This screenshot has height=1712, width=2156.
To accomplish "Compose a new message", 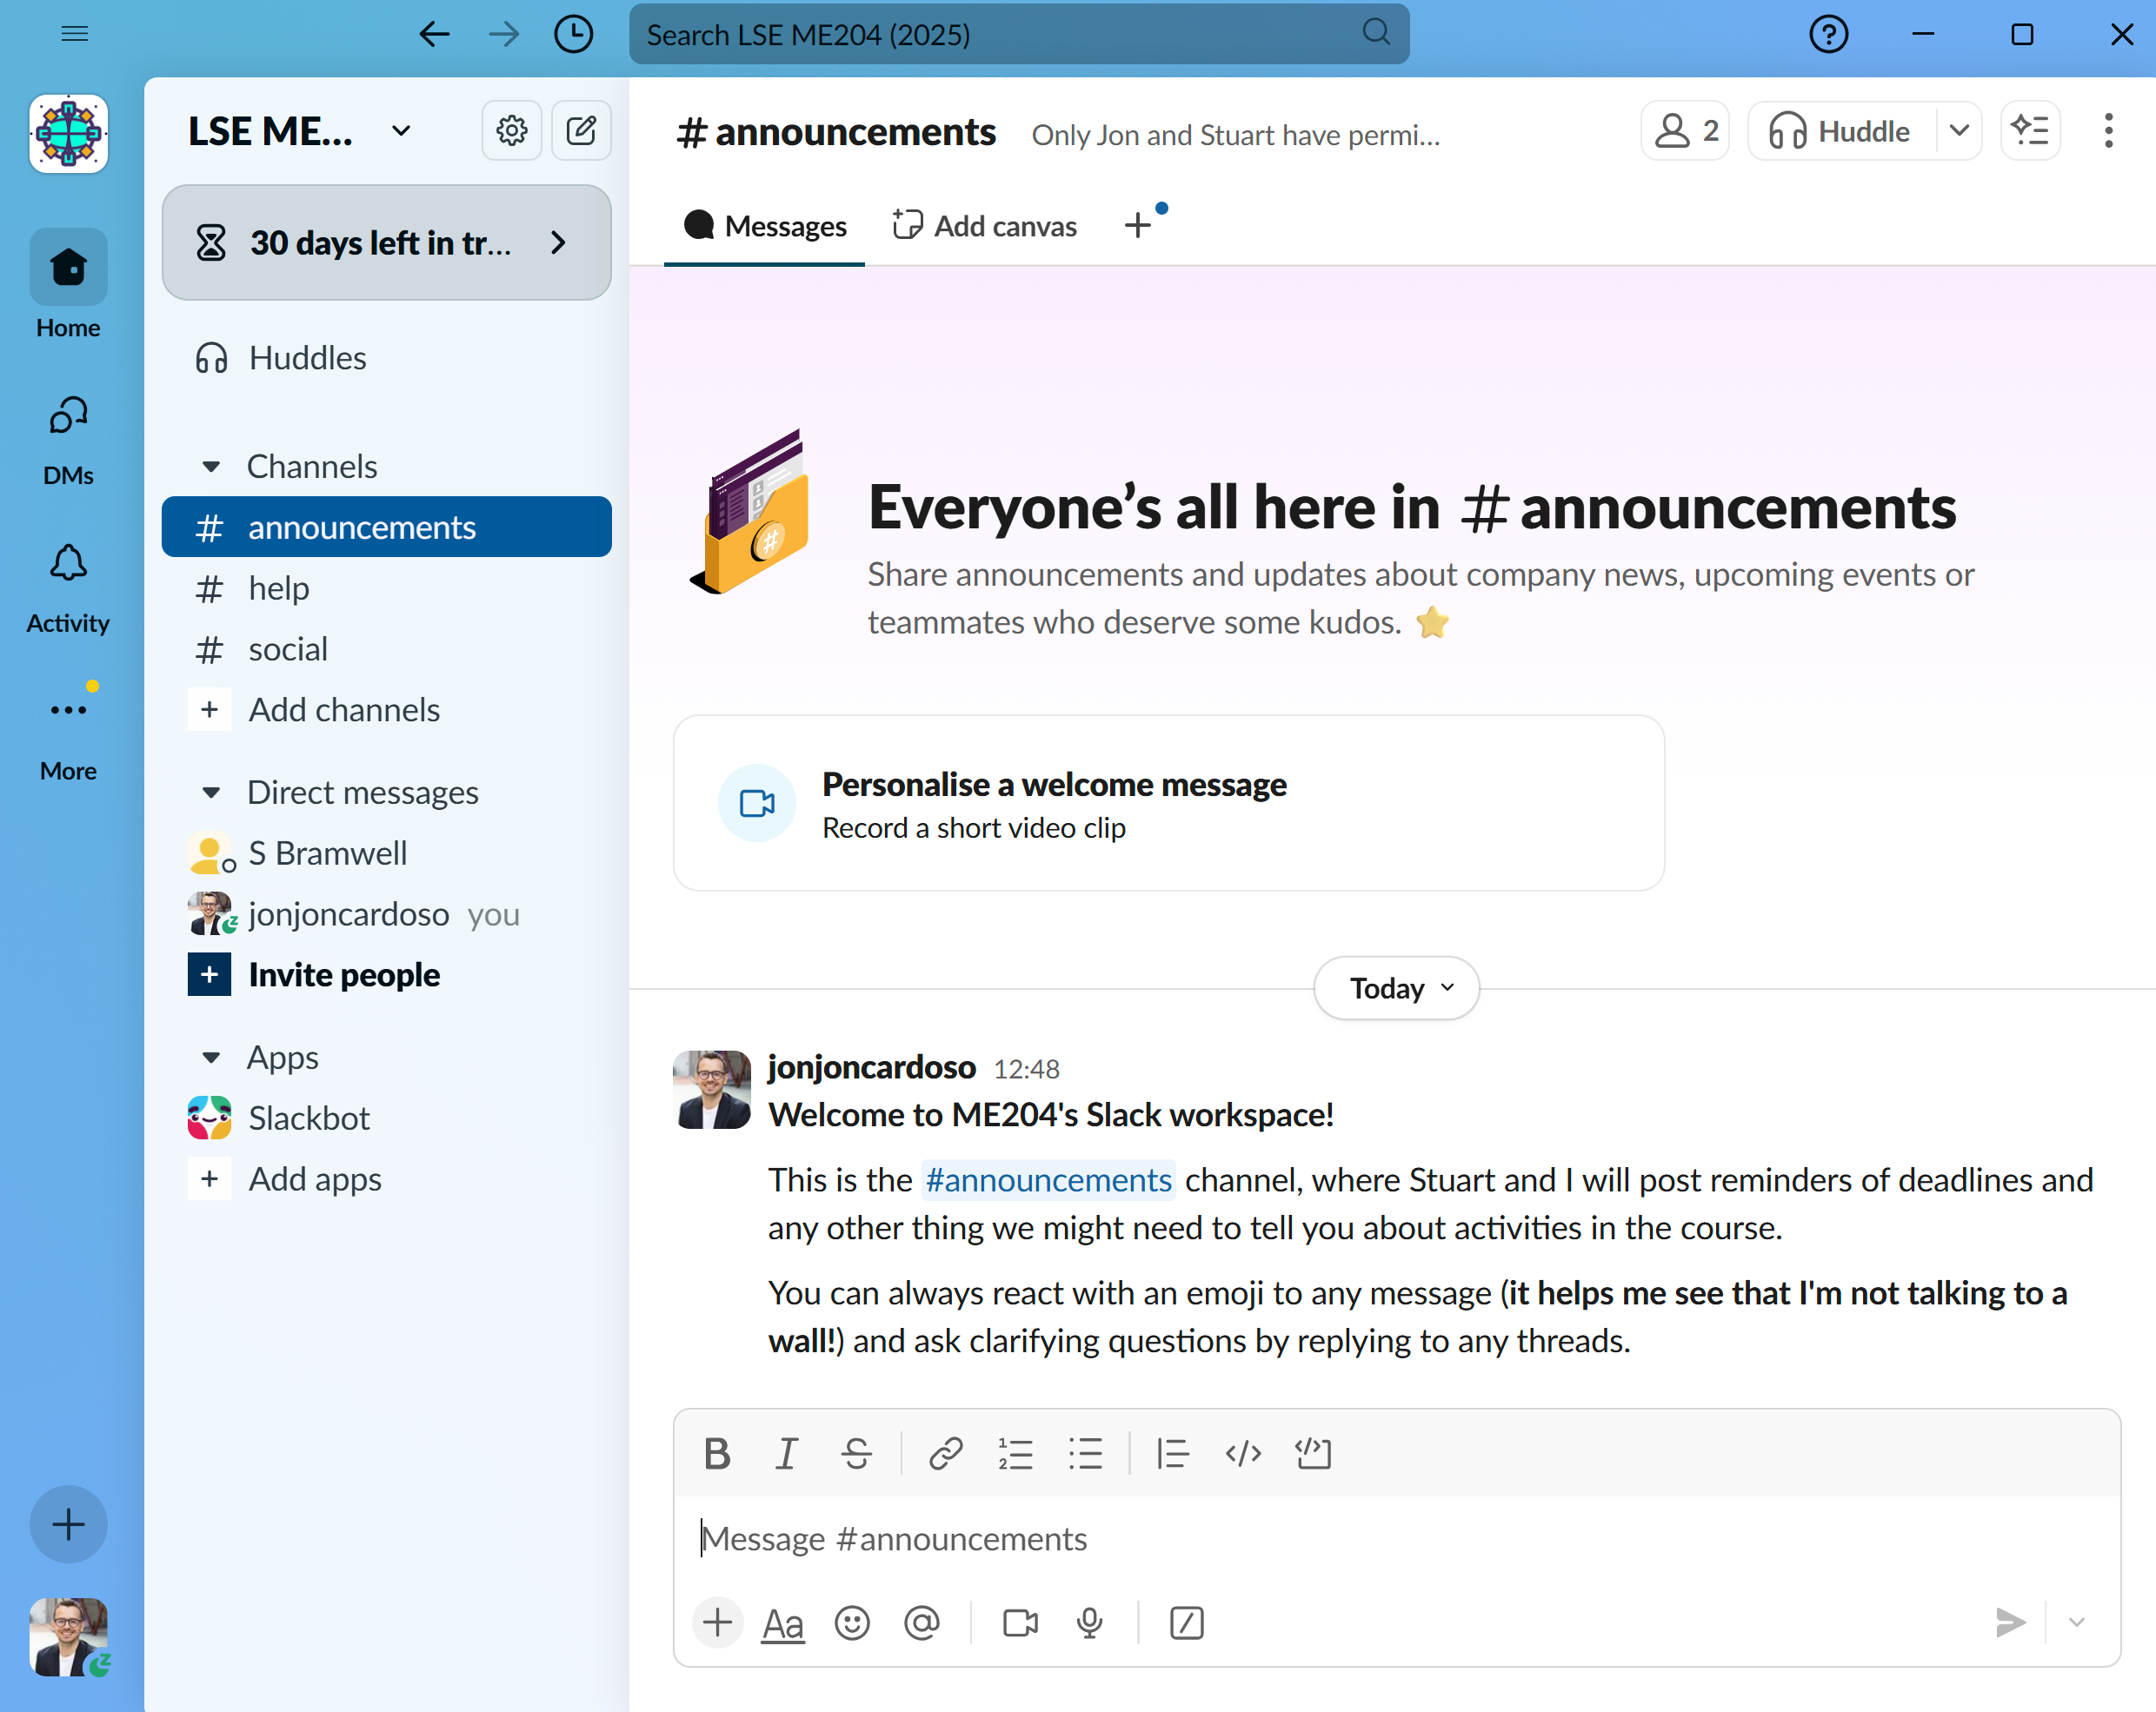I will coord(581,130).
